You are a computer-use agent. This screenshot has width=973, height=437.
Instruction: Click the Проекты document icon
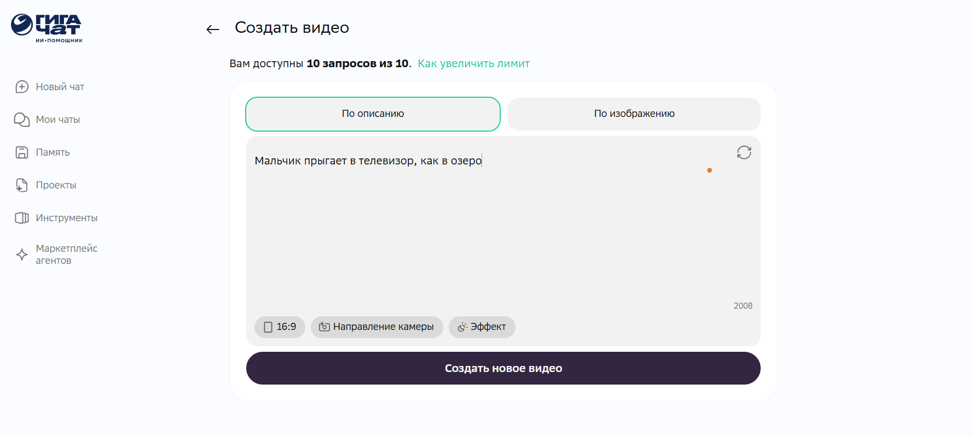tap(22, 185)
